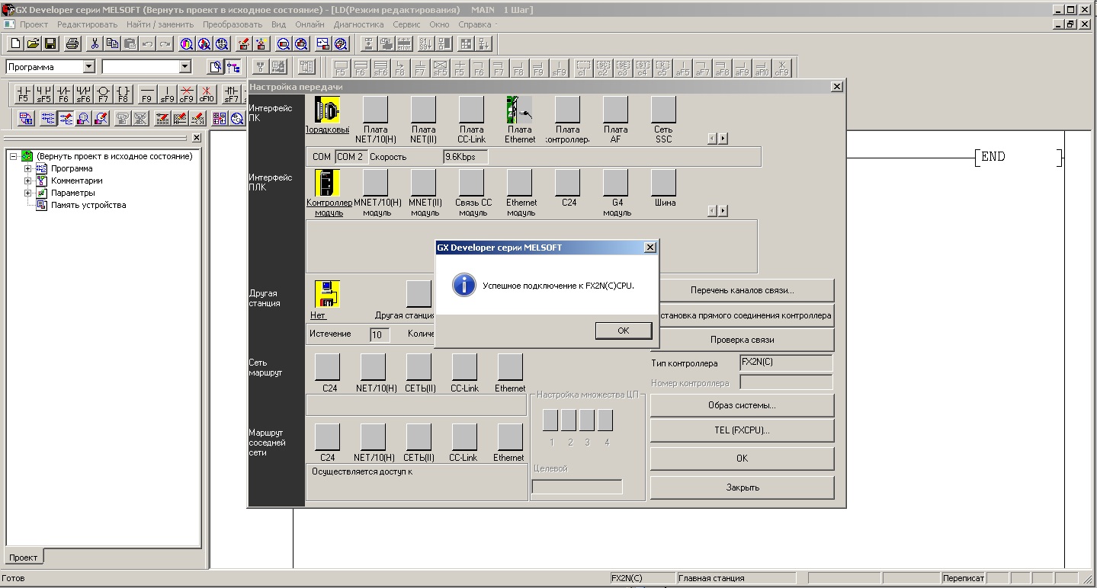Open the Сервис menu
Viewport: 1097px width, 588px height.
pyautogui.click(x=407, y=24)
